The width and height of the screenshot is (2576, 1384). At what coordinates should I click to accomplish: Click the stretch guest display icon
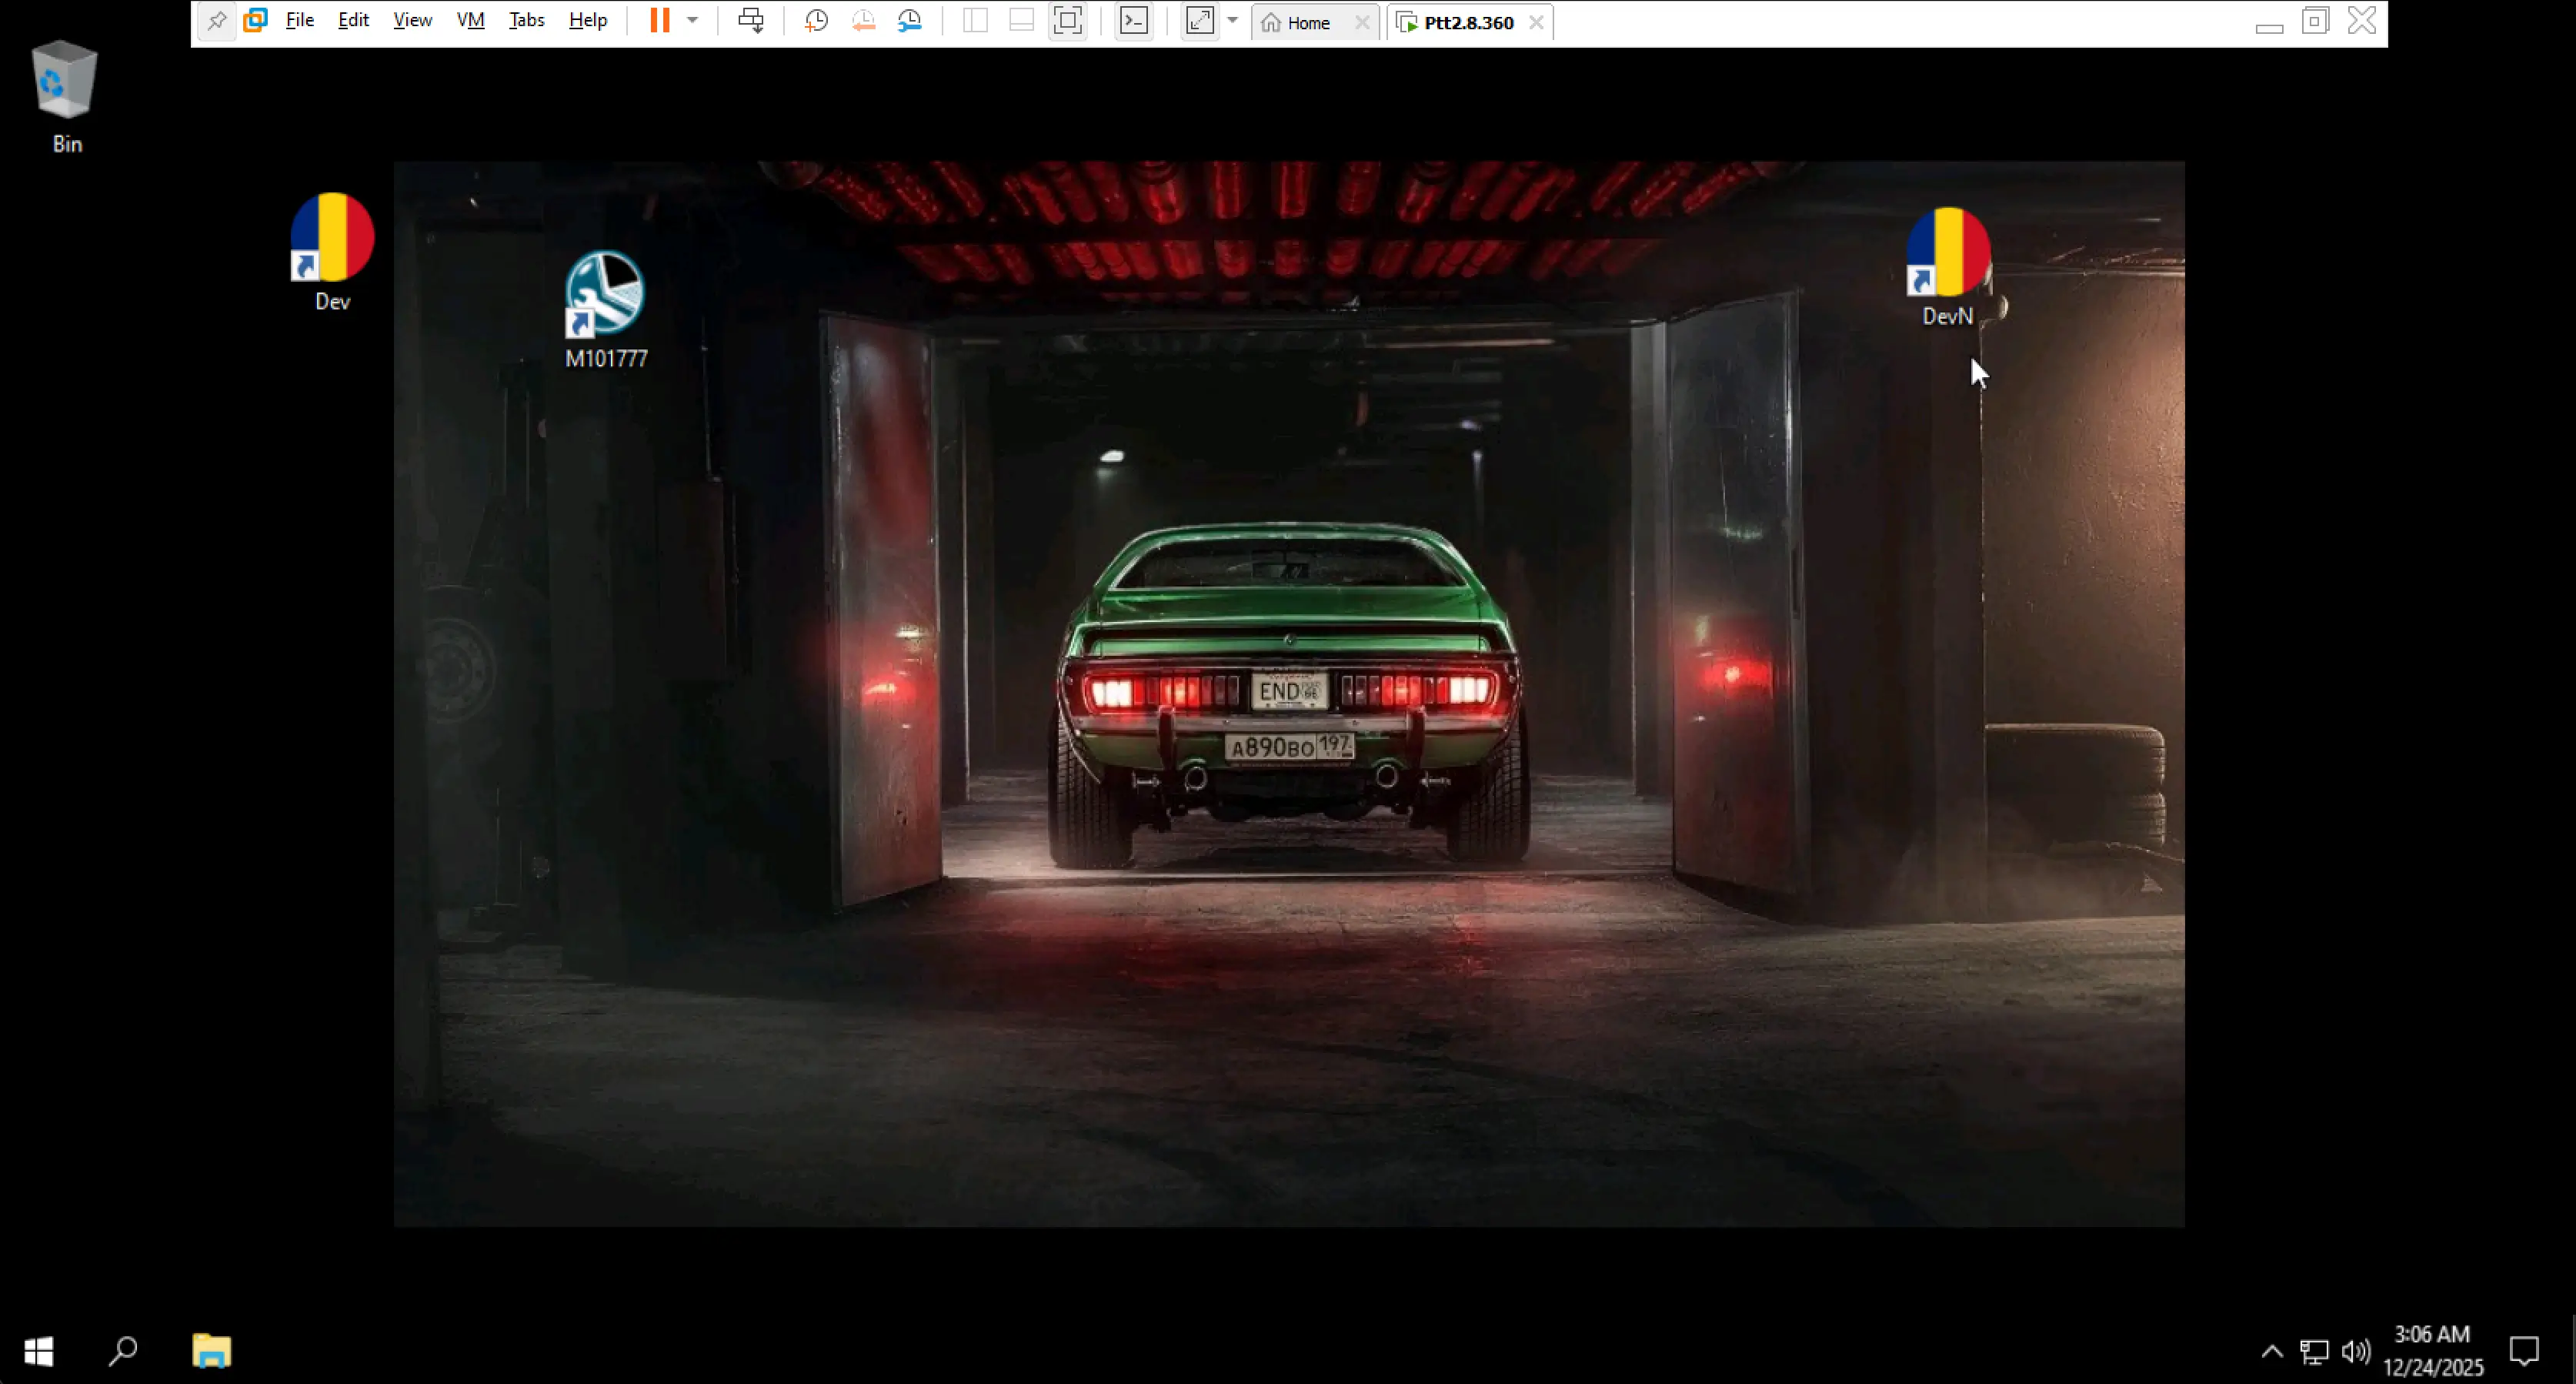pos(1199,21)
